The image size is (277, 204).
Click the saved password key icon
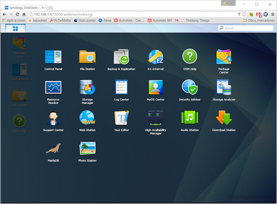pos(239,14)
